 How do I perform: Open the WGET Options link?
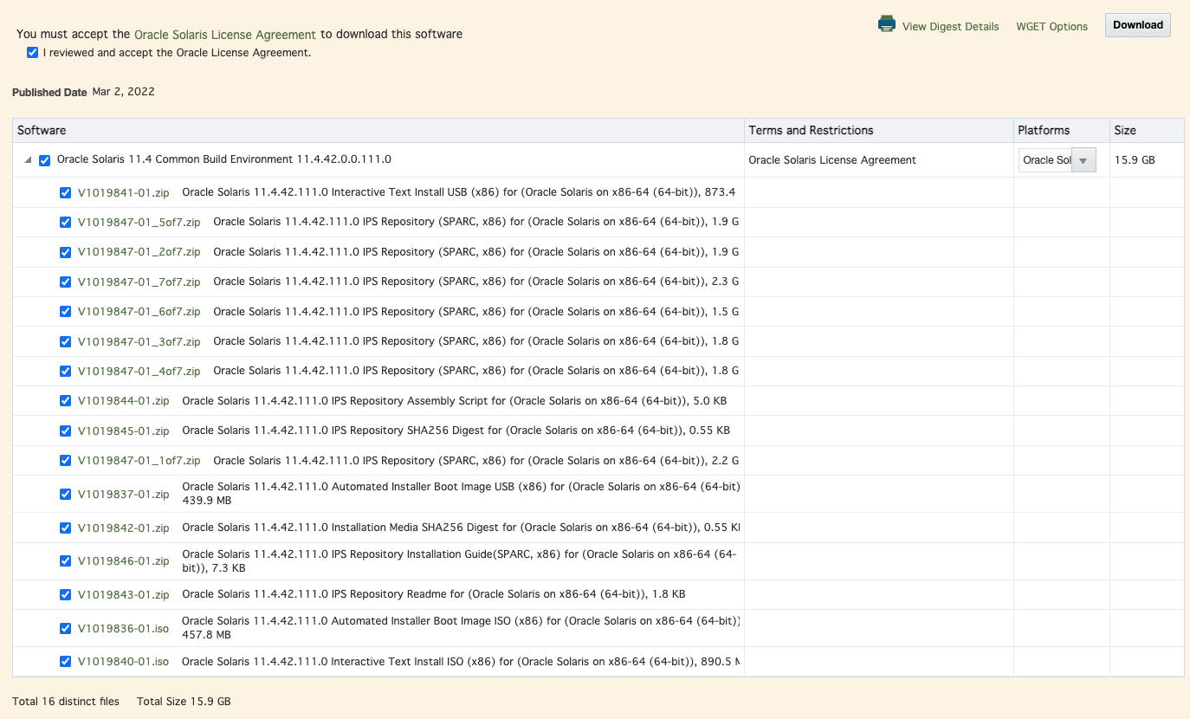[x=1051, y=27]
